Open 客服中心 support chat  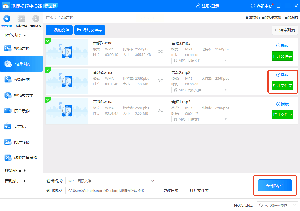[262, 6]
